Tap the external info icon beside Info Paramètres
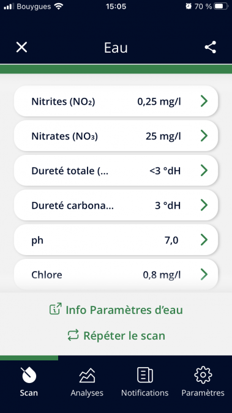The height and width of the screenshot is (413, 232). coord(55,309)
